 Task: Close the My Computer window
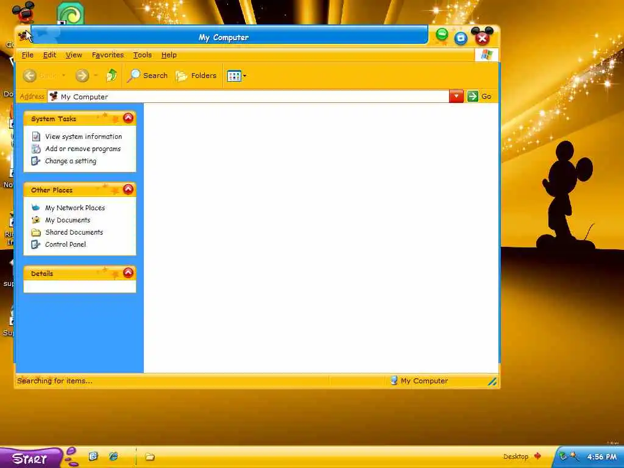click(x=483, y=37)
